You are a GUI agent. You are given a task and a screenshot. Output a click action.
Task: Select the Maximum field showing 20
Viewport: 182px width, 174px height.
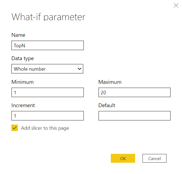pyautogui.click(x=135, y=92)
